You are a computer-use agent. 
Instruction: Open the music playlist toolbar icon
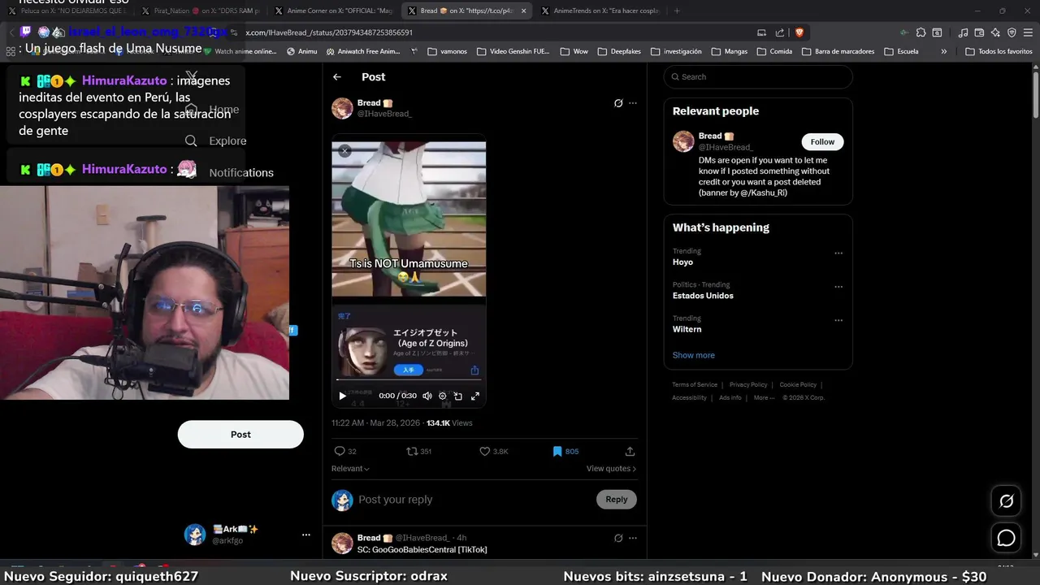coord(963,32)
